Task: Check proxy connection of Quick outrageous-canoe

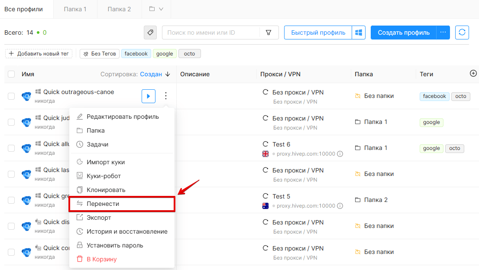Action: tap(265, 92)
